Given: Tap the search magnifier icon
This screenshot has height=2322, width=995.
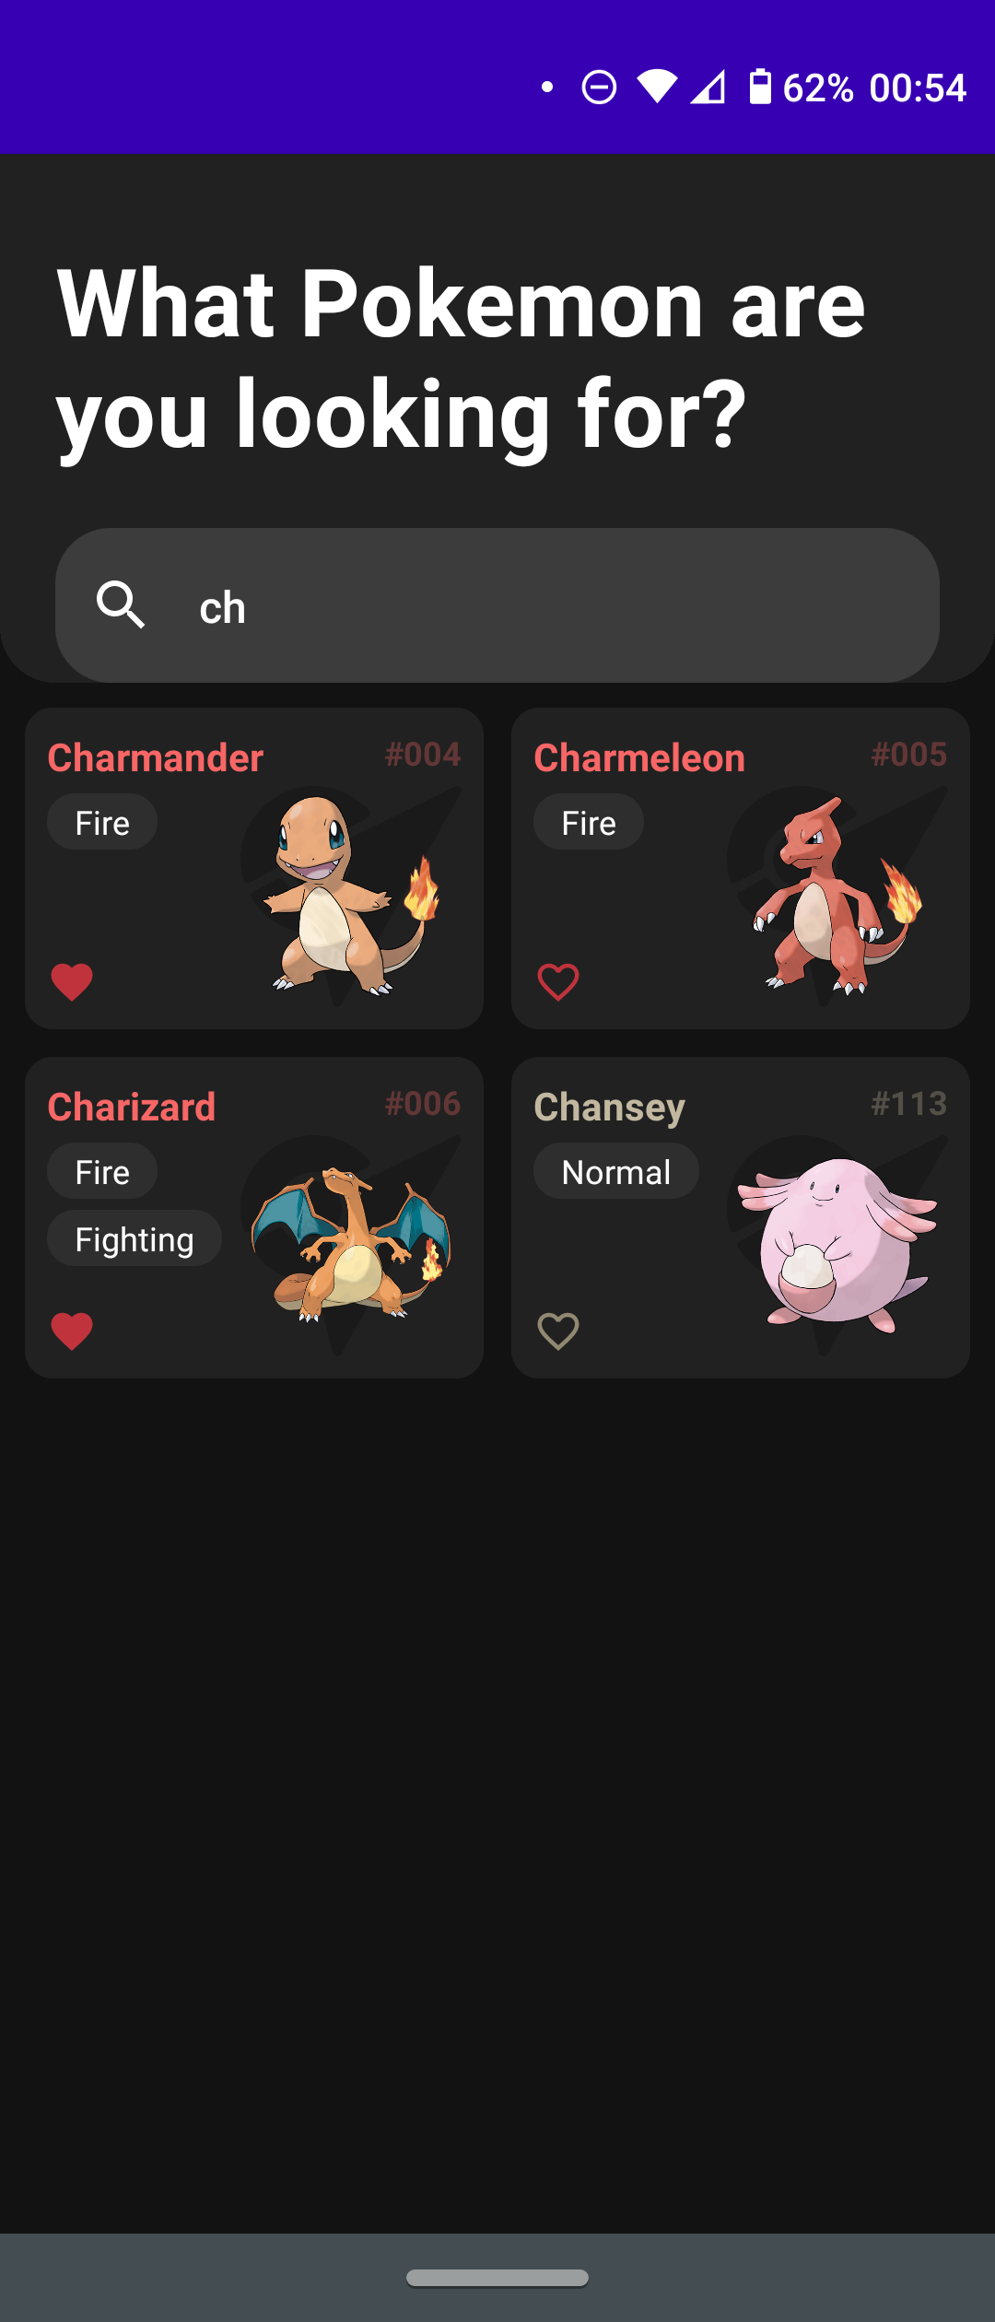Looking at the screenshot, I should [121, 605].
